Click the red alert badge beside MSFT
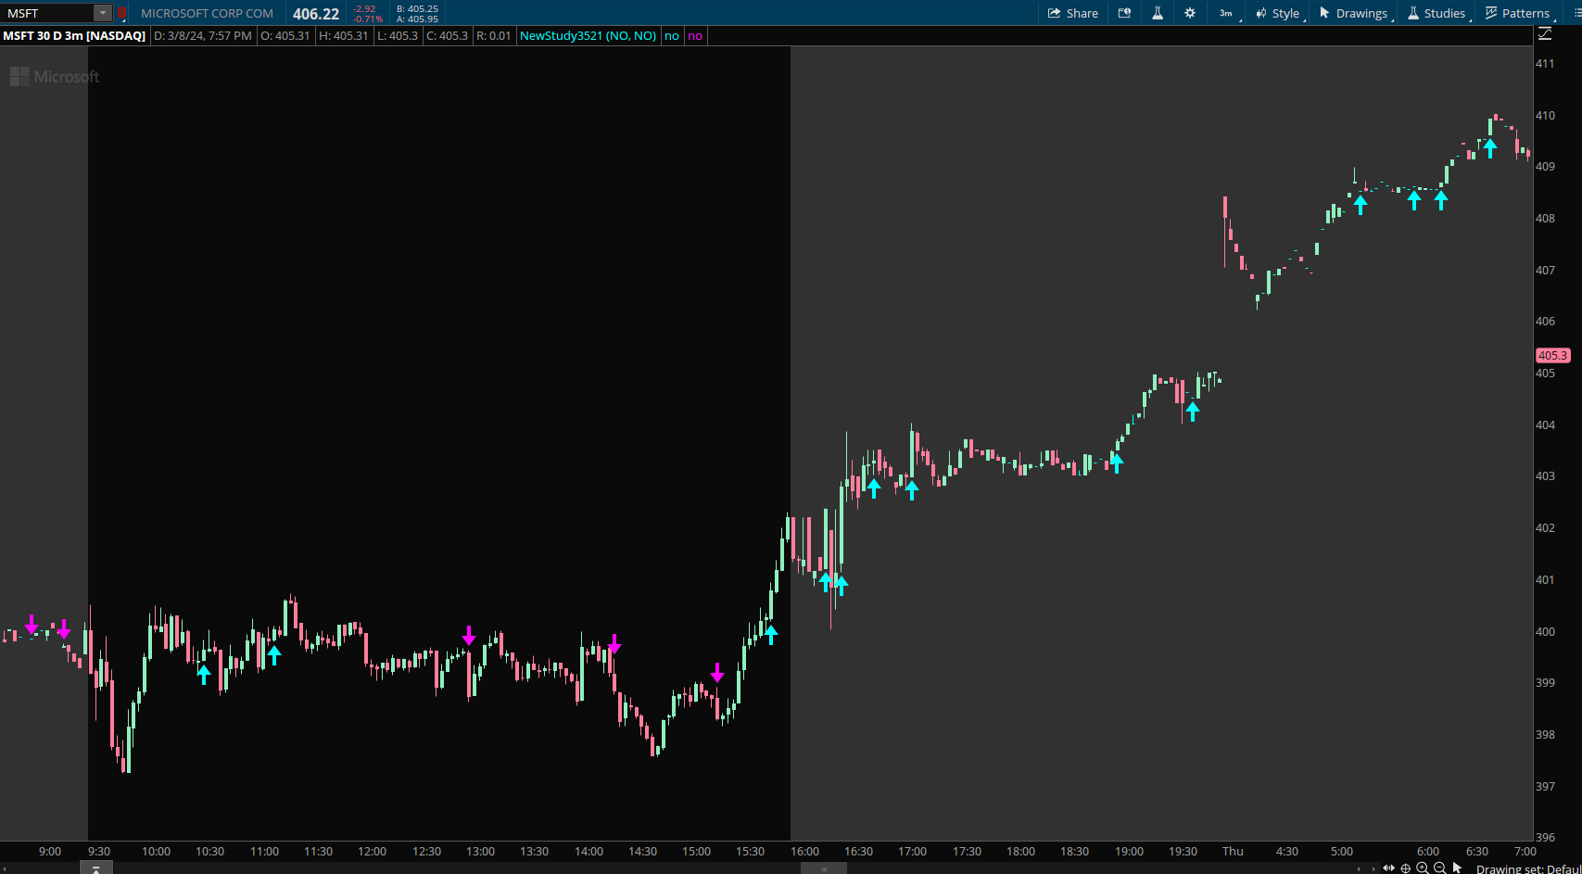 (x=121, y=13)
